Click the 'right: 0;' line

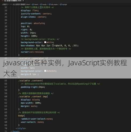click(x=26, y=30)
